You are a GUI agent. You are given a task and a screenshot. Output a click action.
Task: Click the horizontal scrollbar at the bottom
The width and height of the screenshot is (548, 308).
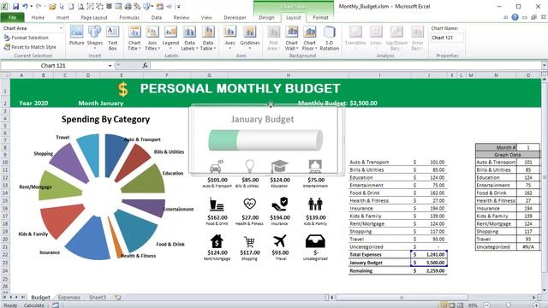tap(402, 297)
